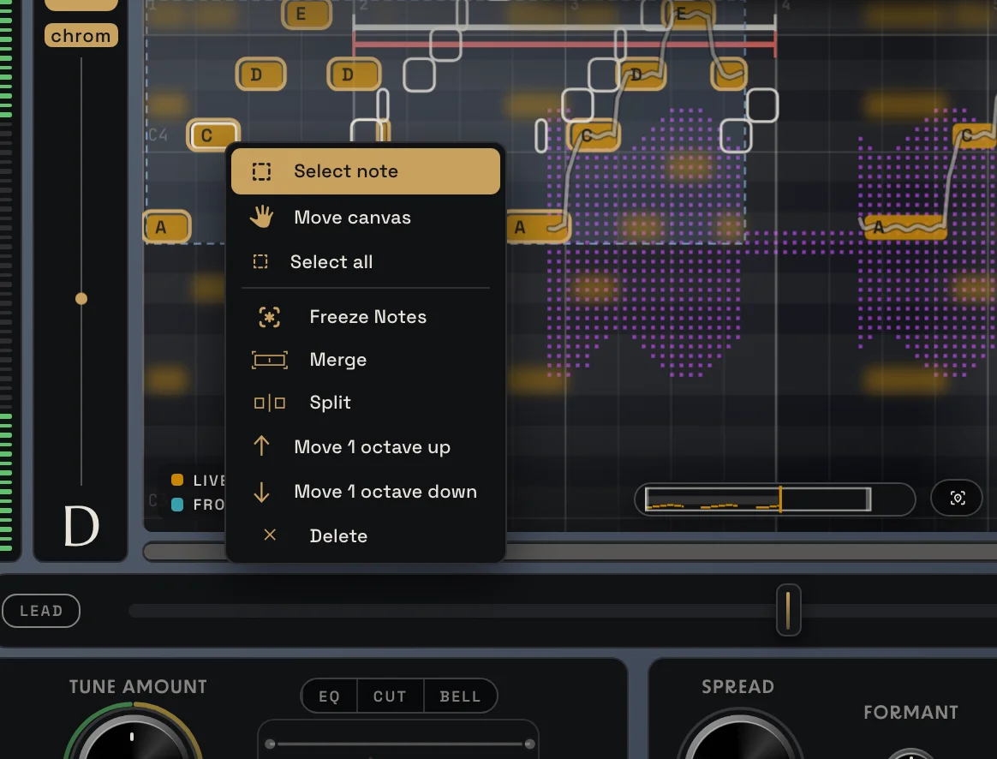Click the horizontal slider thumb beside LEAD

789,610
